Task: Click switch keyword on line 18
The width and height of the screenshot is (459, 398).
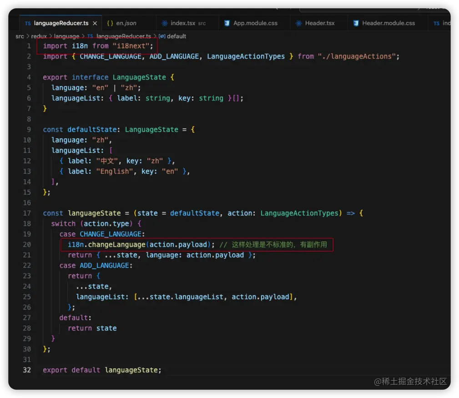Action: [63, 224]
